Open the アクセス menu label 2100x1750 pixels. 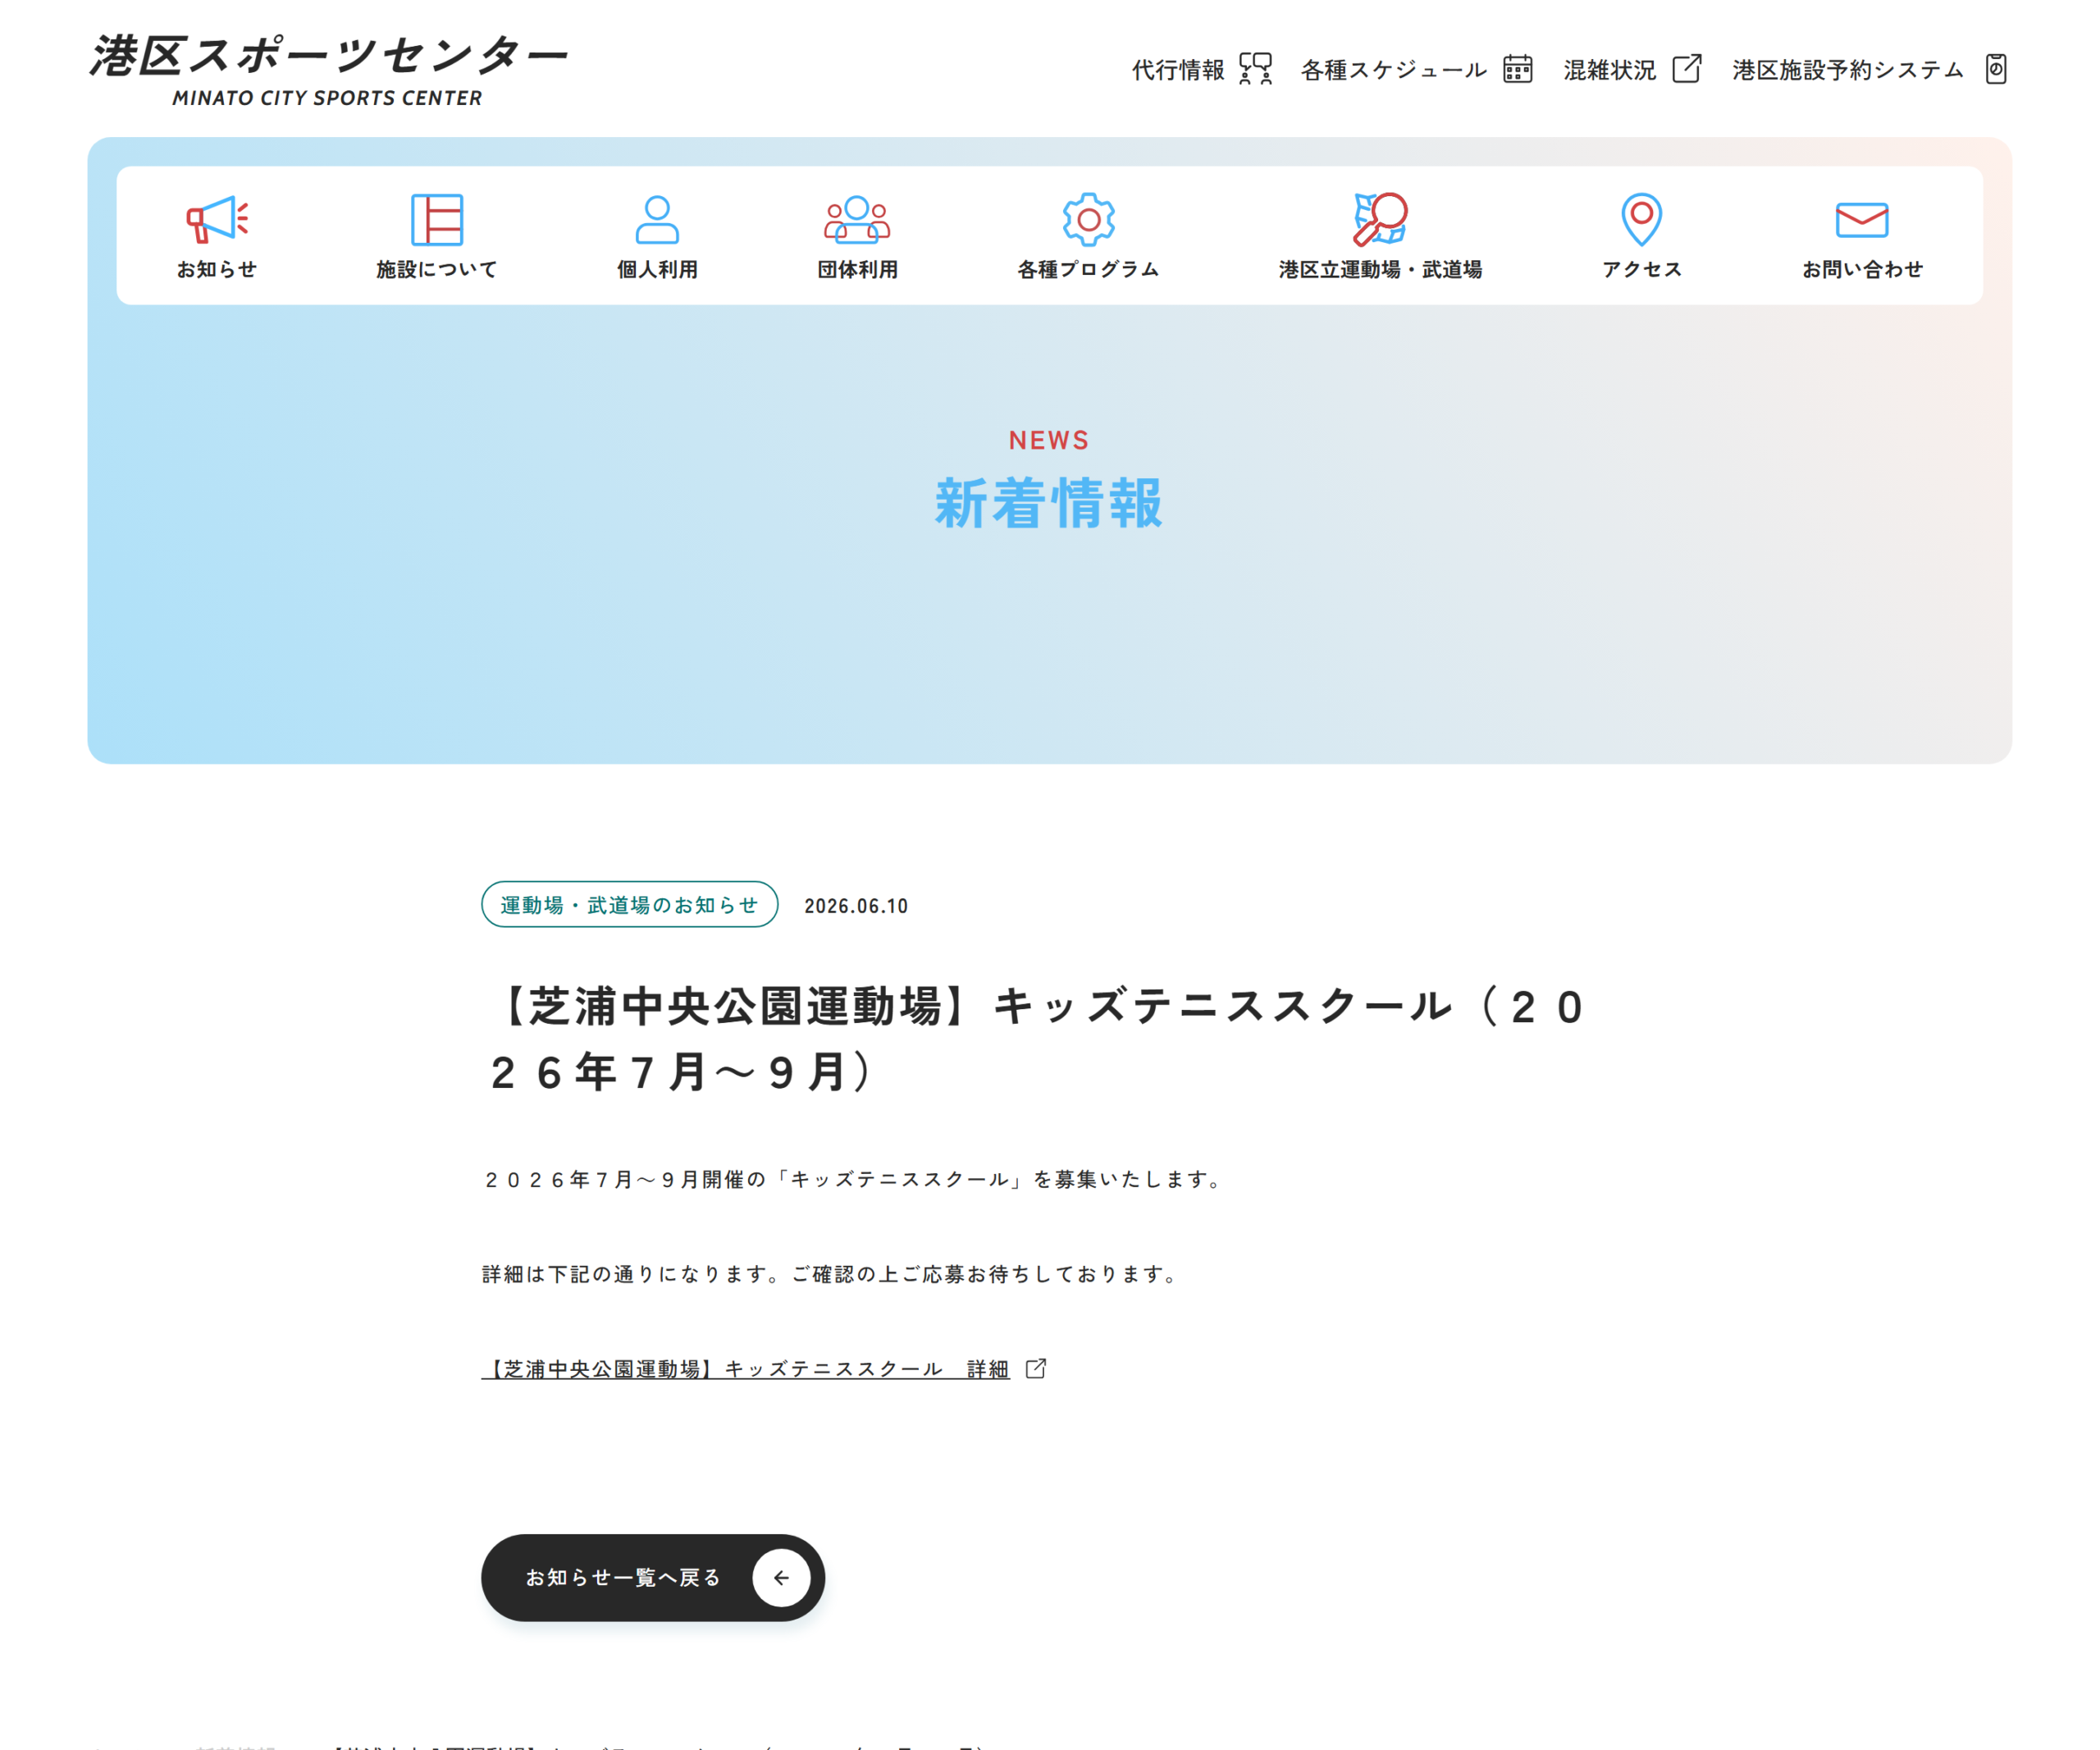click(1641, 269)
